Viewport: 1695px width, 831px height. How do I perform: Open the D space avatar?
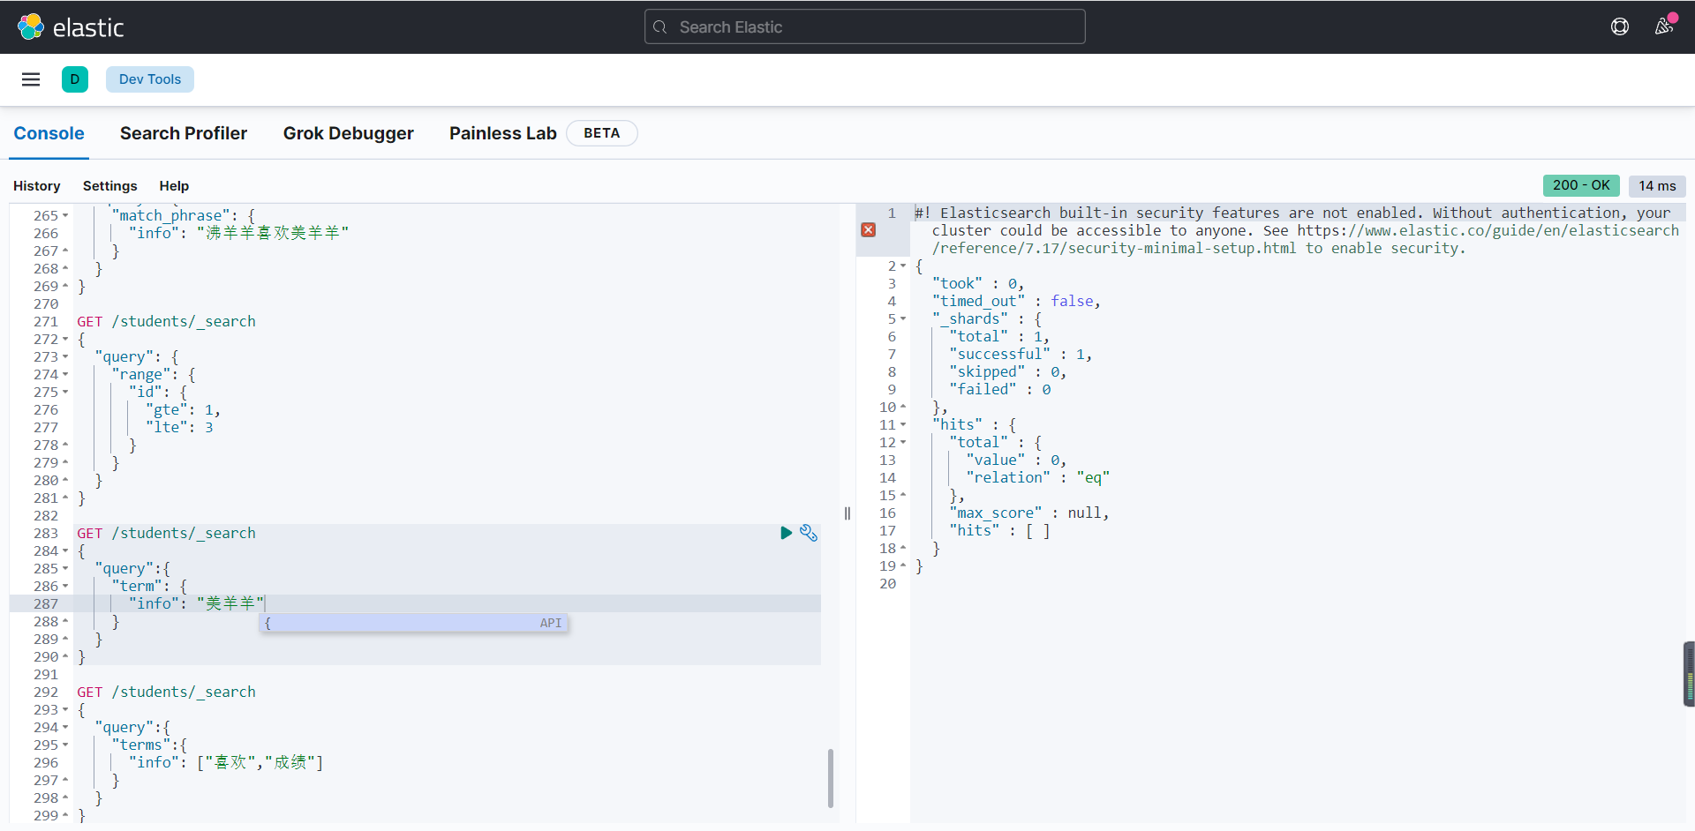click(75, 79)
